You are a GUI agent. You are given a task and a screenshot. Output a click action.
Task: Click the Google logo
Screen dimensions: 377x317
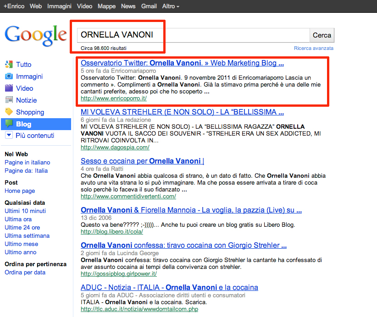click(x=36, y=35)
